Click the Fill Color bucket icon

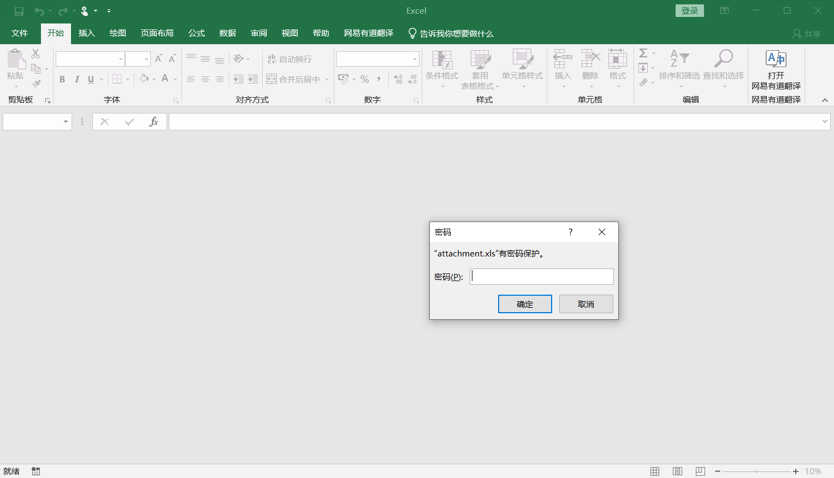pos(144,79)
